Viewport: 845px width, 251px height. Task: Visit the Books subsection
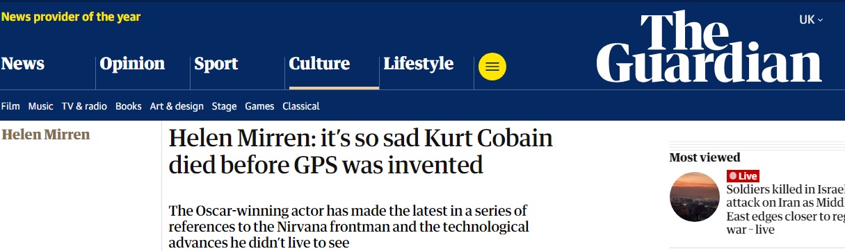tap(128, 106)
